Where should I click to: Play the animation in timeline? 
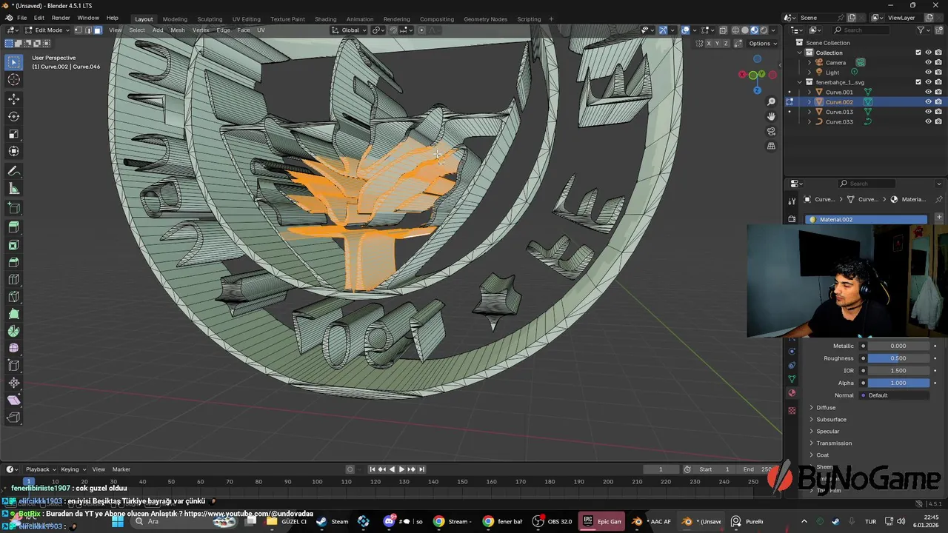[x=401, y=469]
